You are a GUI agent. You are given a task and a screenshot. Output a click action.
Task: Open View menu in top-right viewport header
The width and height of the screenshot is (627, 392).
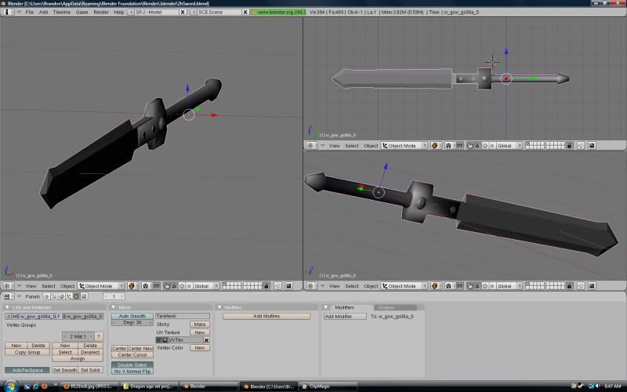coord(334,146)
